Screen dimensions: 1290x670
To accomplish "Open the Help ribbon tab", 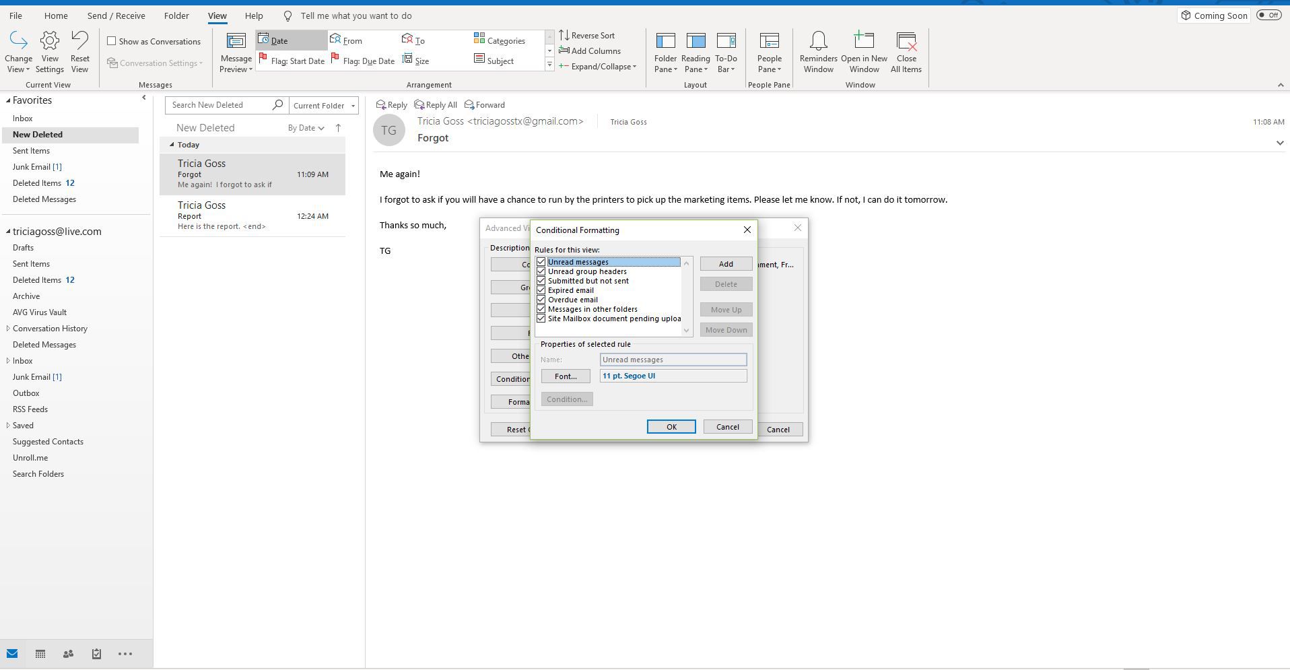I will tap(254, 15).
